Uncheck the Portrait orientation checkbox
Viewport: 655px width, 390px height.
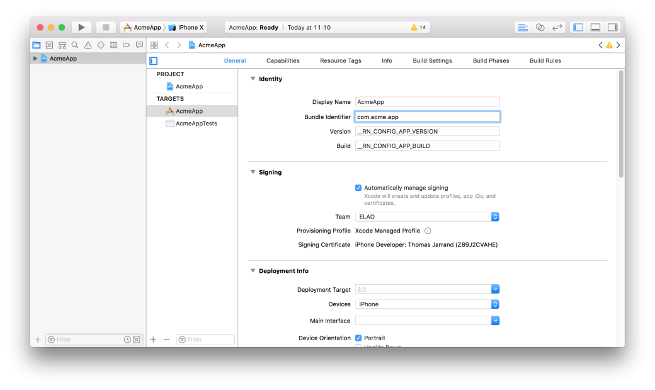358,338
